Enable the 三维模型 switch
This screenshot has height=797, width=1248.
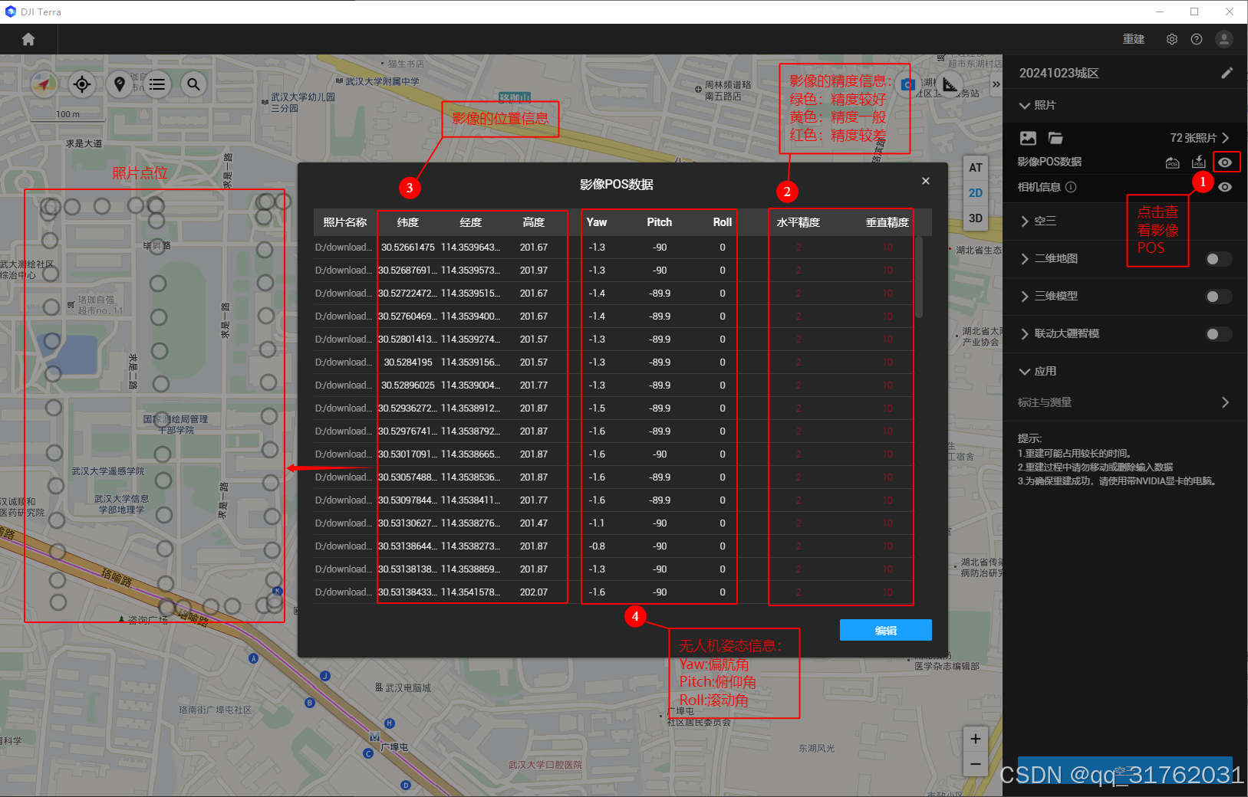(1218, 297)
